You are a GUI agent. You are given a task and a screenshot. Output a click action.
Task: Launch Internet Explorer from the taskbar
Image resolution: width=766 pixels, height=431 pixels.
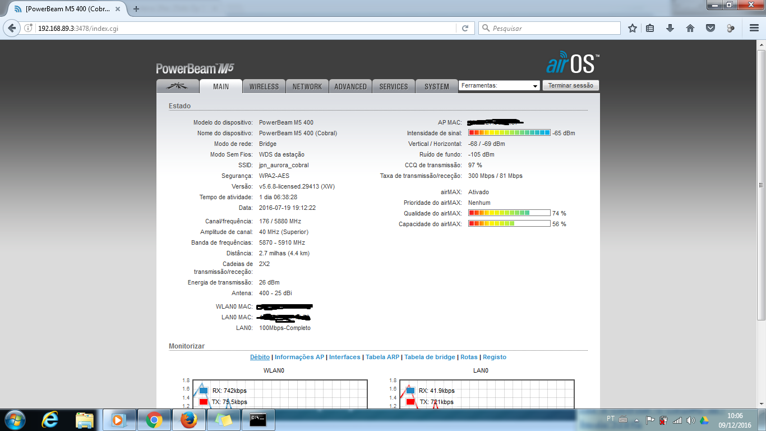[50, 420]
